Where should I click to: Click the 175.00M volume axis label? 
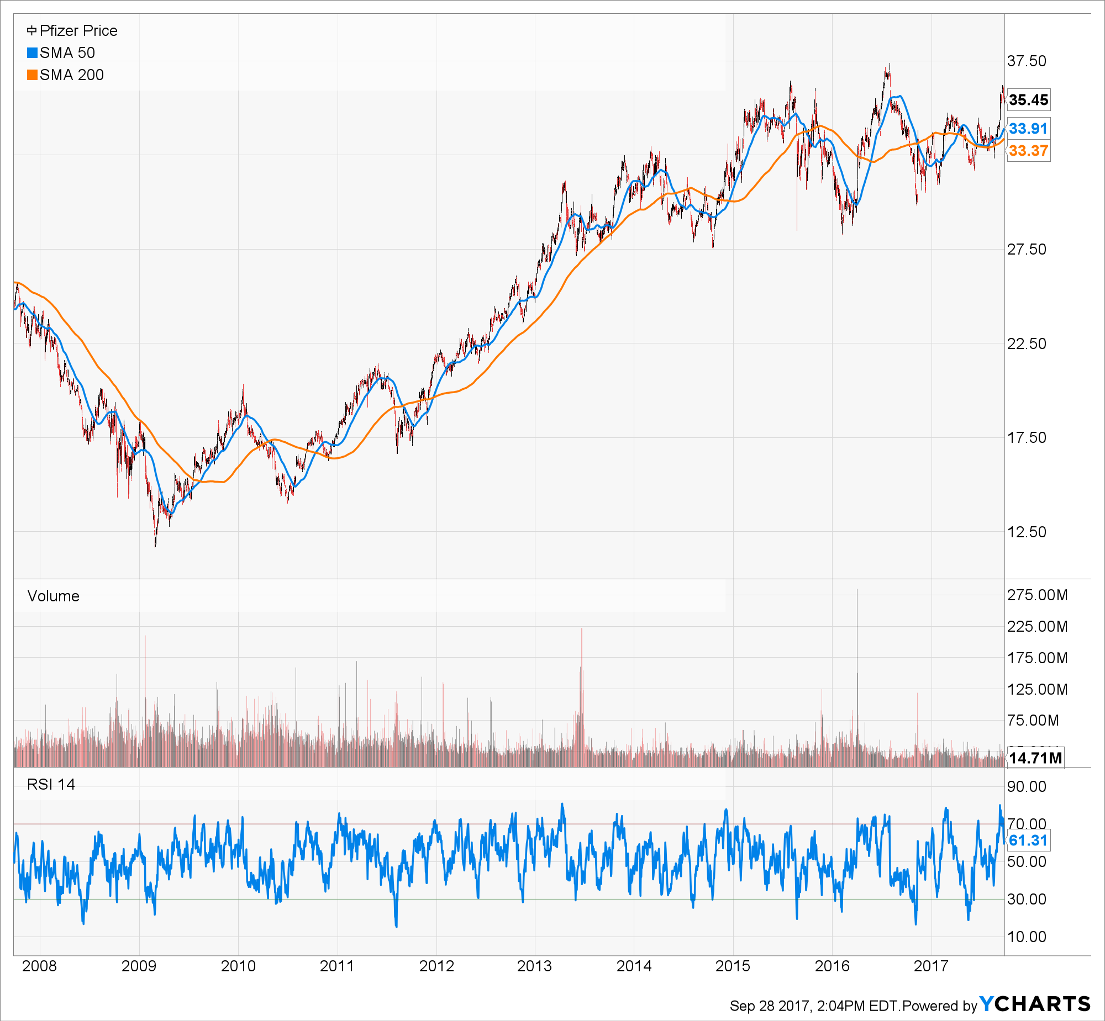[x=1038, y=658]
